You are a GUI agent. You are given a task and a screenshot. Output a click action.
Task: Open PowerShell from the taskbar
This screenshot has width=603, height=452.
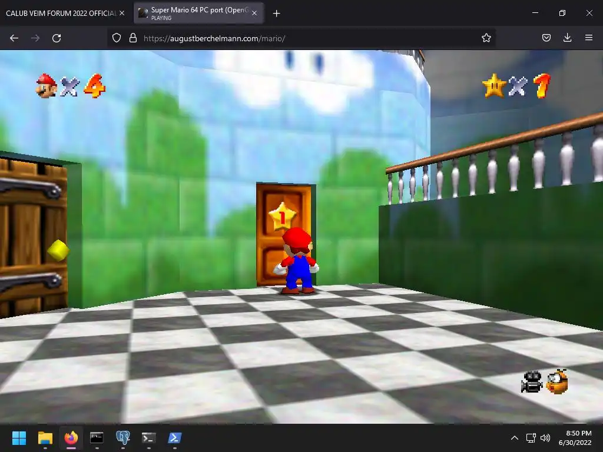pos(175,438)
